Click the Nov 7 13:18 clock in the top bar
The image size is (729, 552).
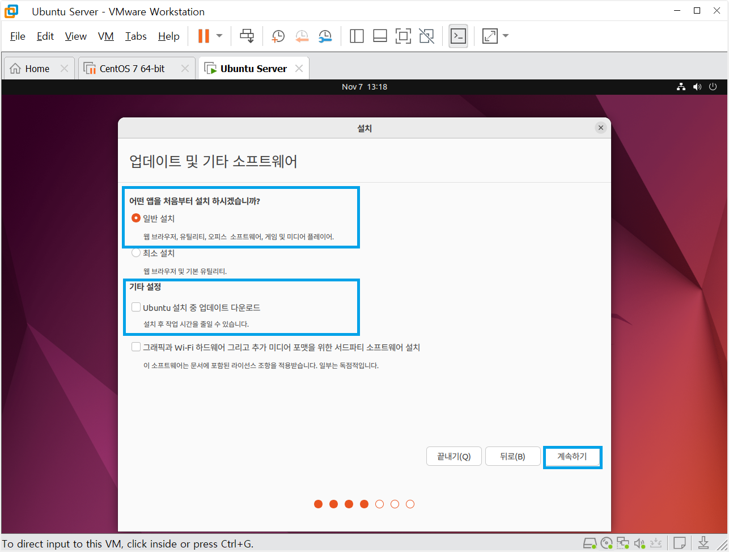point(364,87)
